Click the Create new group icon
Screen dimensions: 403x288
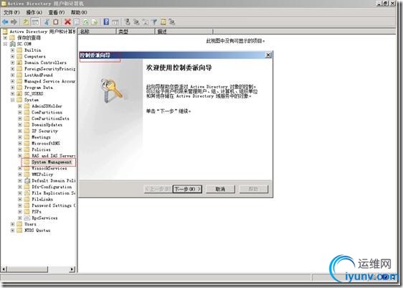point(136,22)
